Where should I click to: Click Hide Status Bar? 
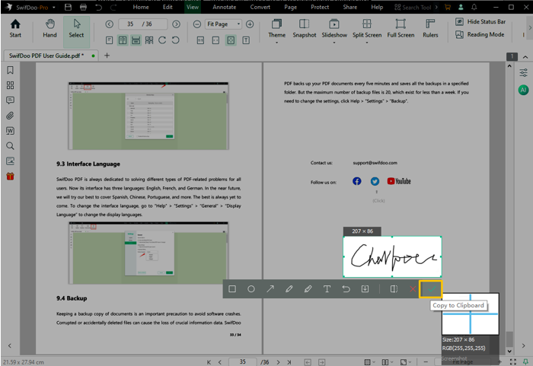point(480,22)
